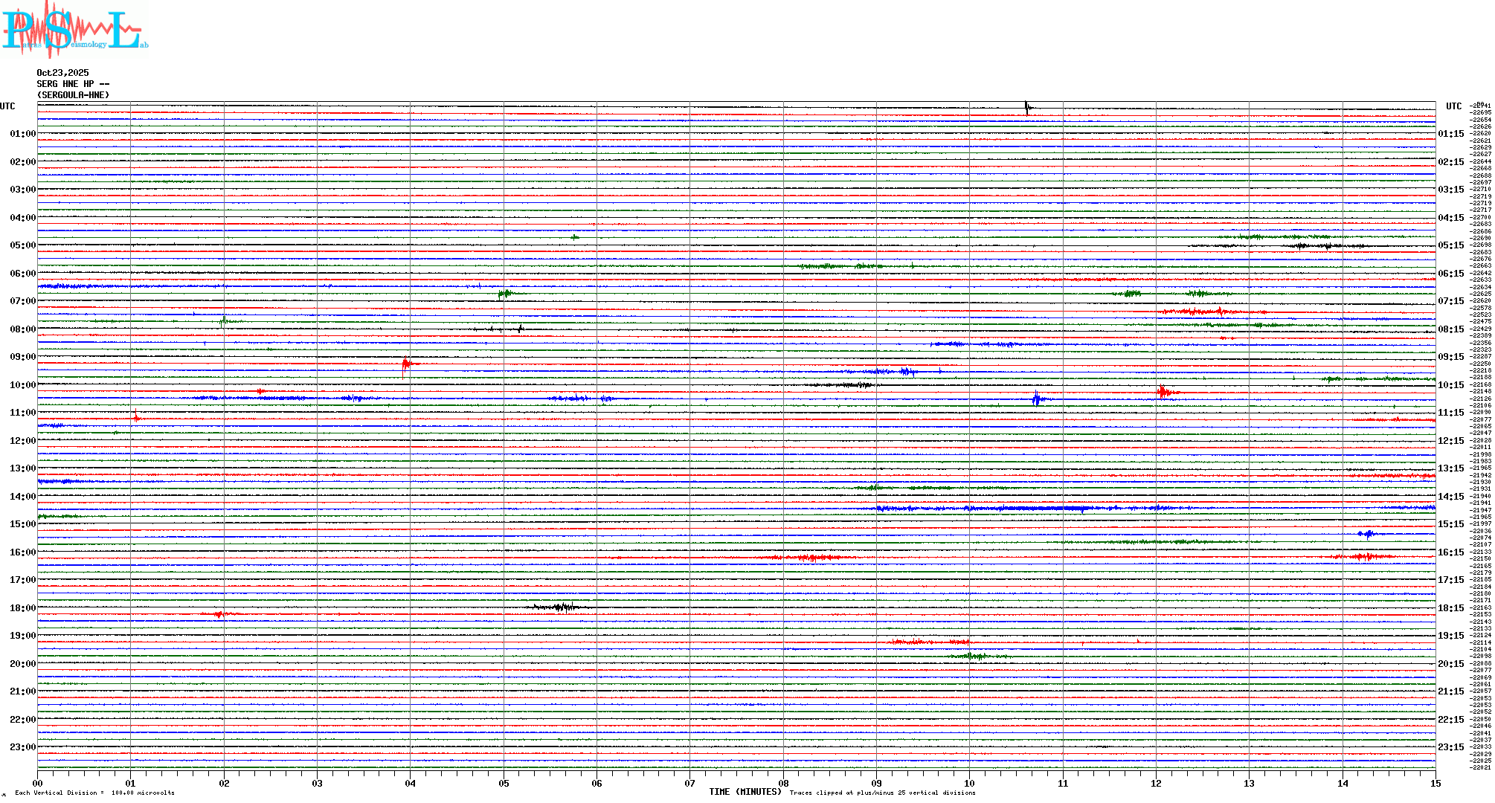Click the 10:15 label on right axis
1495x803 pixels.
[x=1450, y=385]
